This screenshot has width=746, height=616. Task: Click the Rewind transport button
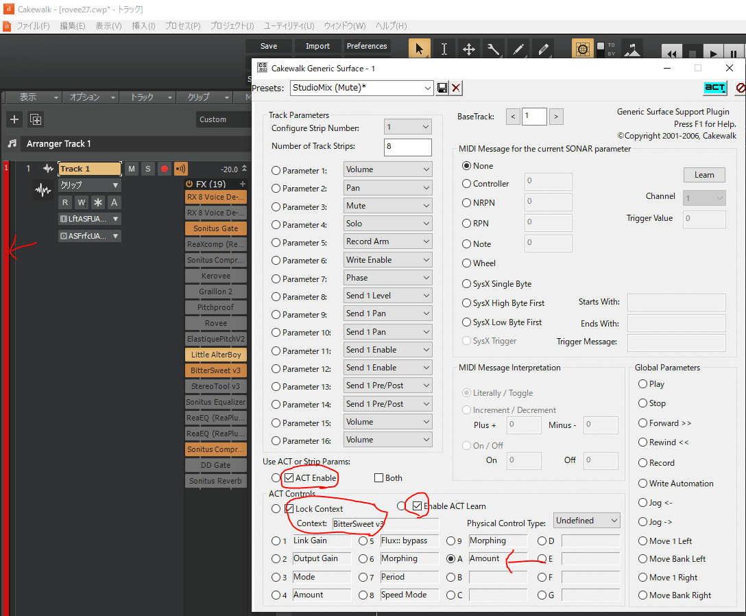[672, 52]
